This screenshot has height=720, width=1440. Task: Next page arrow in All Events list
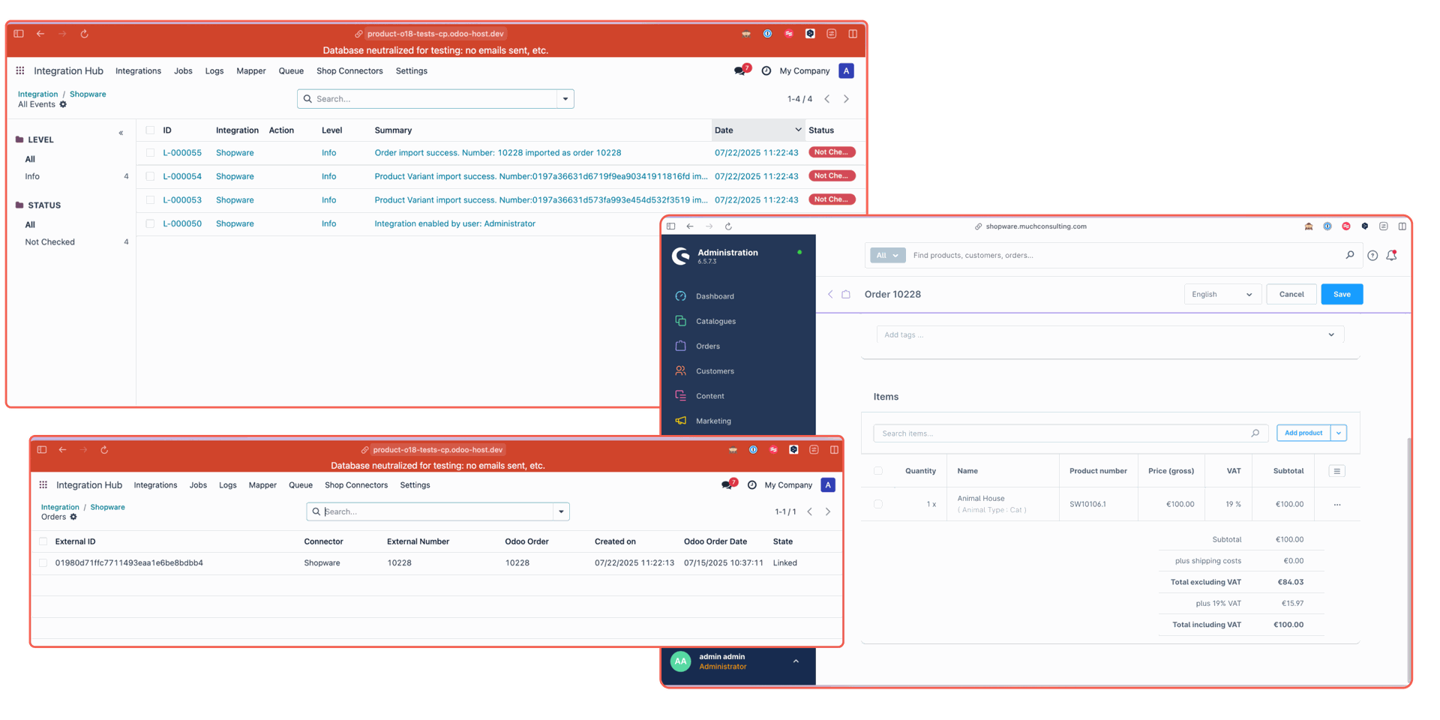(846, 99)
